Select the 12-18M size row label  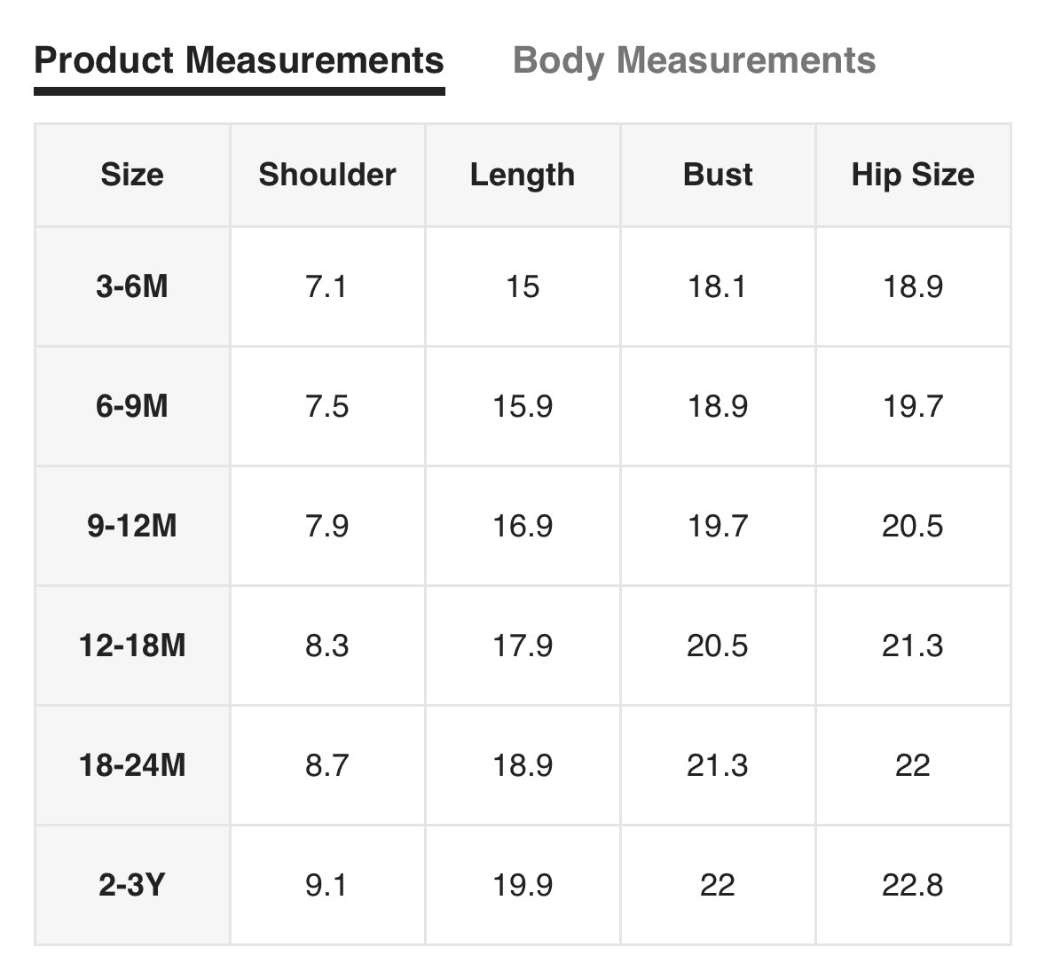132,646
